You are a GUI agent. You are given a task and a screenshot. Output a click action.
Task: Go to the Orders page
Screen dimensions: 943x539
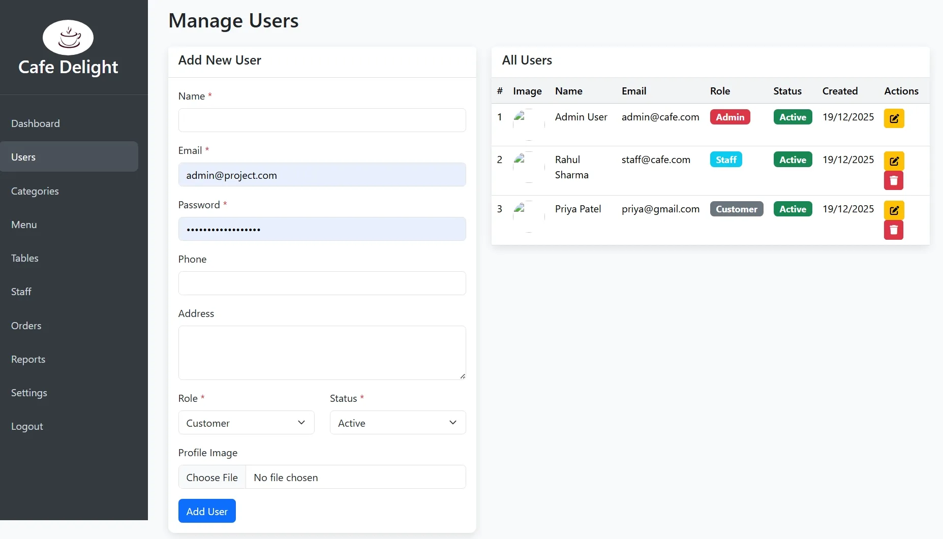[26, 325]
